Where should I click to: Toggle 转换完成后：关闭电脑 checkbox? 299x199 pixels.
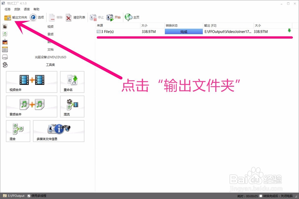point(261,196)
